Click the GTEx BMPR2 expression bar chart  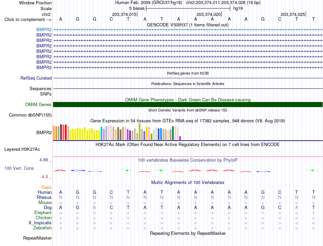(x=117, y=132)
